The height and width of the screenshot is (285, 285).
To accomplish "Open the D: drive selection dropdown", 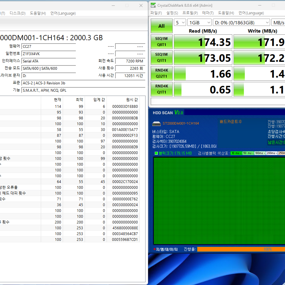I will [x=241, y=23].
